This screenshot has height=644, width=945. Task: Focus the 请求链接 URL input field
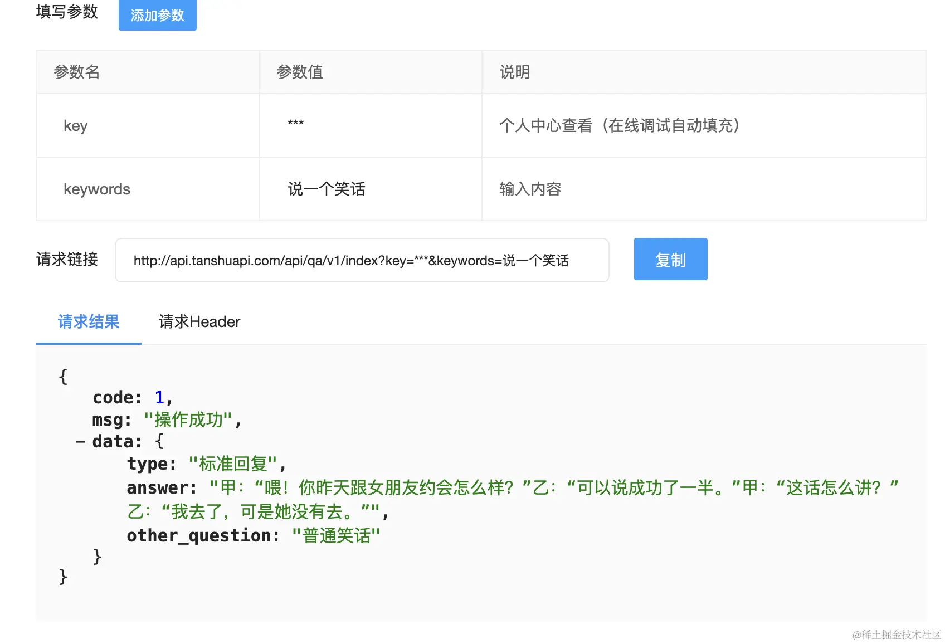click(362, 260)
